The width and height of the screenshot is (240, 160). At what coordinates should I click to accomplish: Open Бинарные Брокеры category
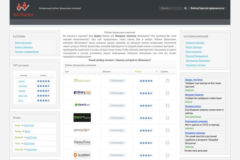195,42
